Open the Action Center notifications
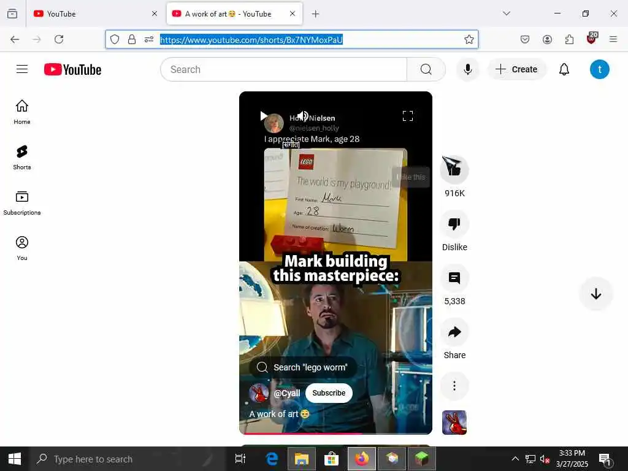The image size is (628, 471). 605,459
